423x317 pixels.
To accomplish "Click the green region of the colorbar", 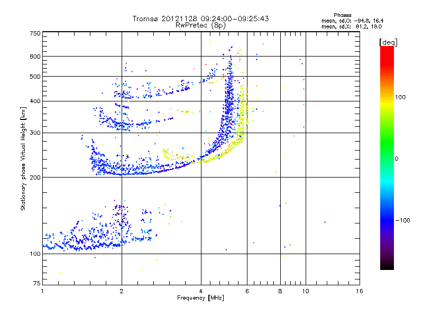I will pos(387,143).
